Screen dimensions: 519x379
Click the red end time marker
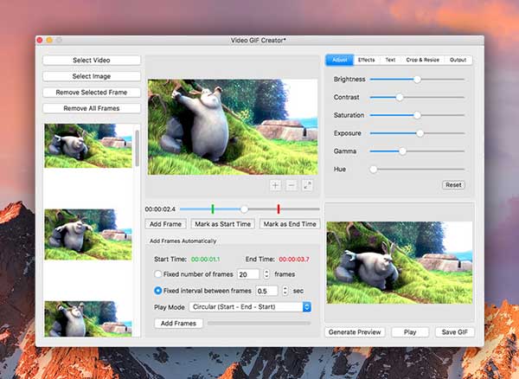pyautogui.click(x=279, y=209)
